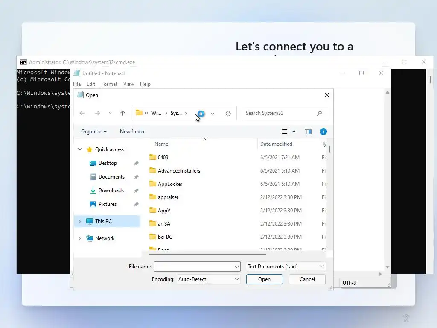This screenshot has height=328, width=437.
Task: Open Notepad's Help menu
Action: point(145,84)
